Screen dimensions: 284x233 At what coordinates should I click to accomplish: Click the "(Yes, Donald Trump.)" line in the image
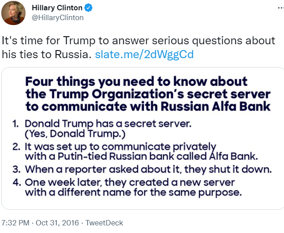coord(75,134)
